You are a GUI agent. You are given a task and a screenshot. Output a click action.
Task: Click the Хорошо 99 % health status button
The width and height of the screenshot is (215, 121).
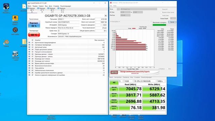34,25
